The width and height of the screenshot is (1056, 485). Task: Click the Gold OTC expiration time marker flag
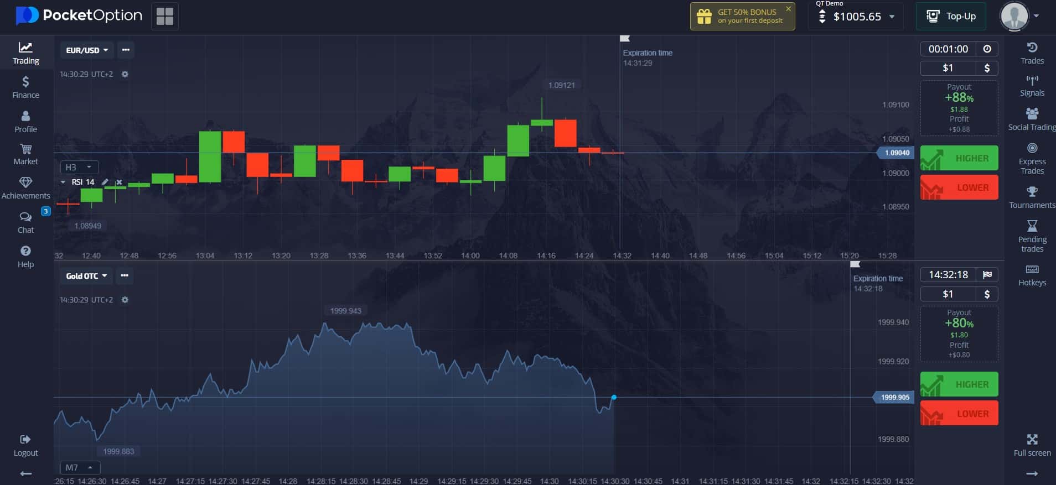pyautogui.click(x=855, y=264)
